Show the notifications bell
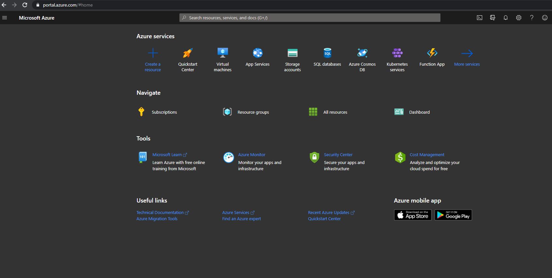This screenshot has height=278, width=552. click(505, 18)
